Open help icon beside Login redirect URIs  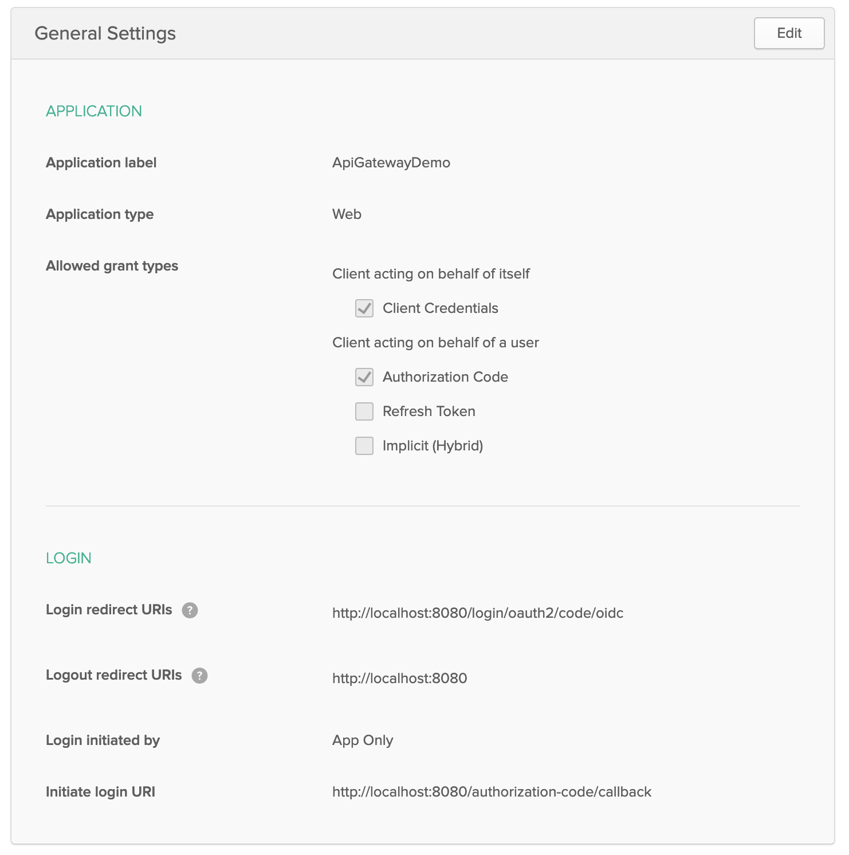click(x=190, y=610)
